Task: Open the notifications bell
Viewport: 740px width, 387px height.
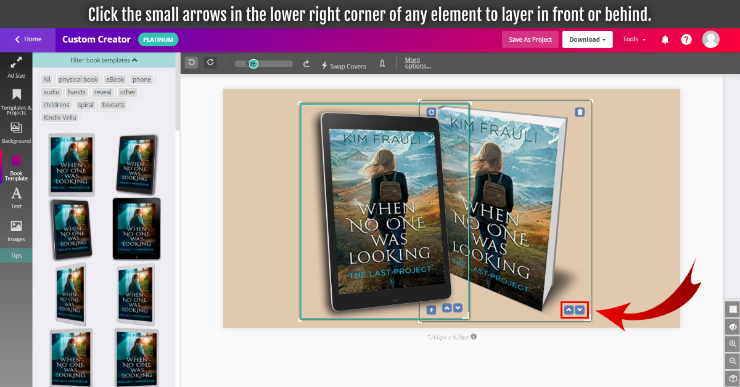Action: click(665, 39)
